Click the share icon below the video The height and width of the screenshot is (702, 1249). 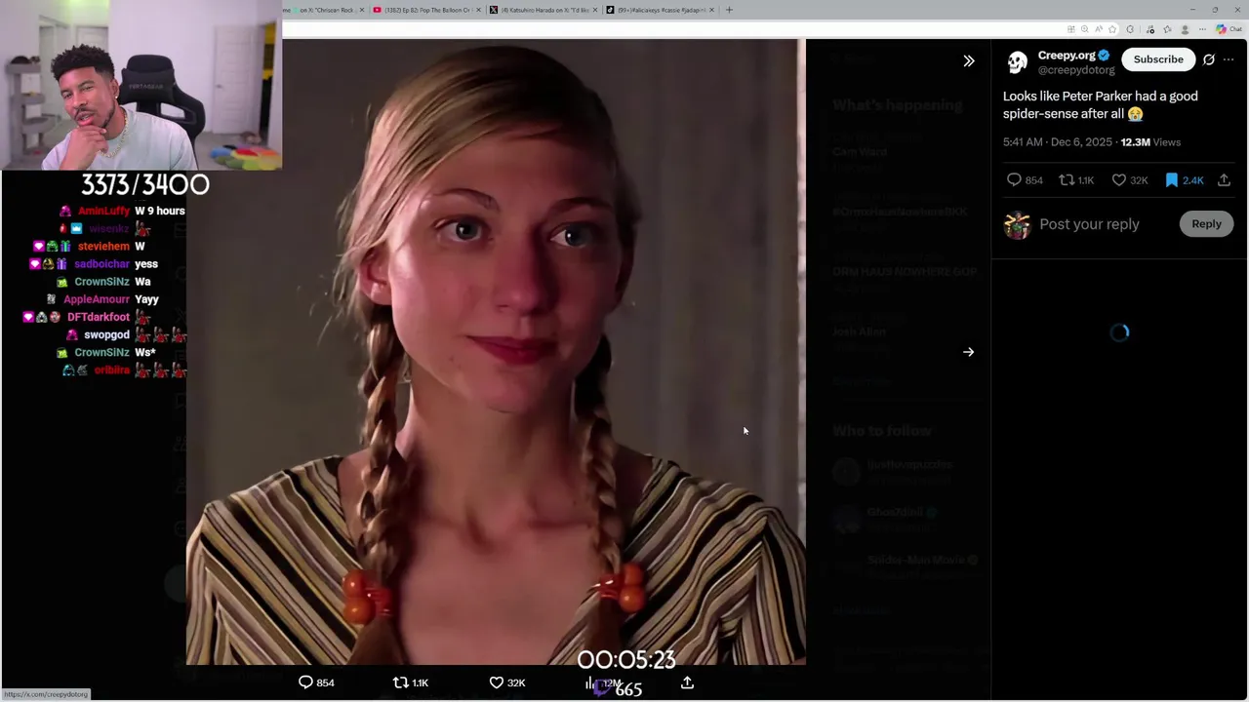click(687, 682)
